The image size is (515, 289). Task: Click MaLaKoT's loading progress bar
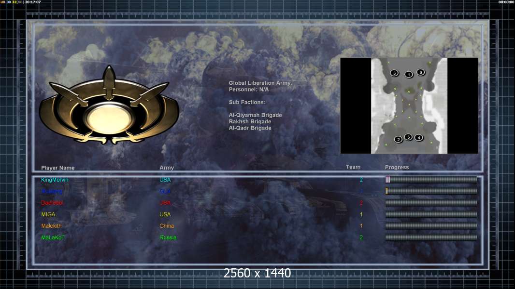[431, 237]
